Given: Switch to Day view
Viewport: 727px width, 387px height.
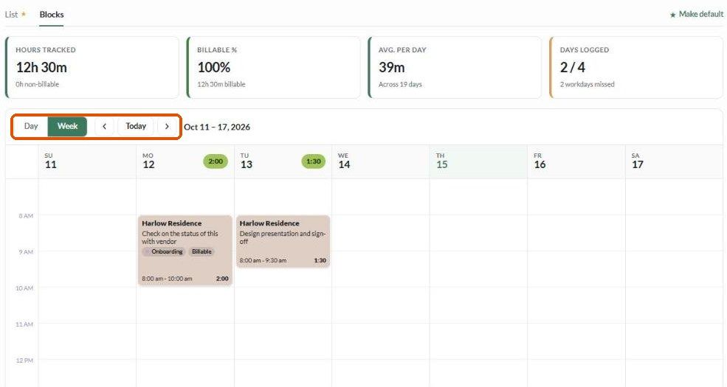Looking at the screenshot, I should [31, 126].
